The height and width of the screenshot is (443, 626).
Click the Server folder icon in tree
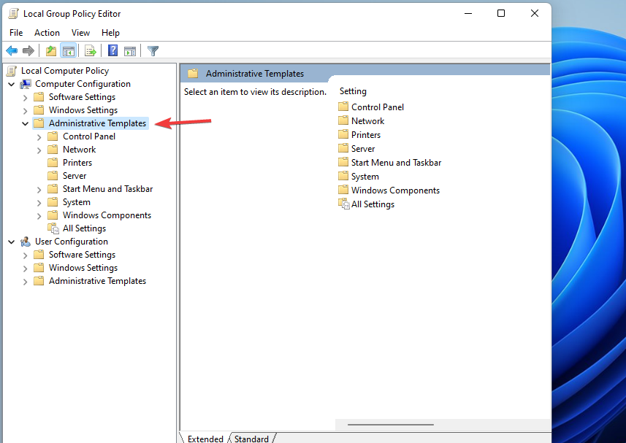pyautogui.click(x=53, y=176)
